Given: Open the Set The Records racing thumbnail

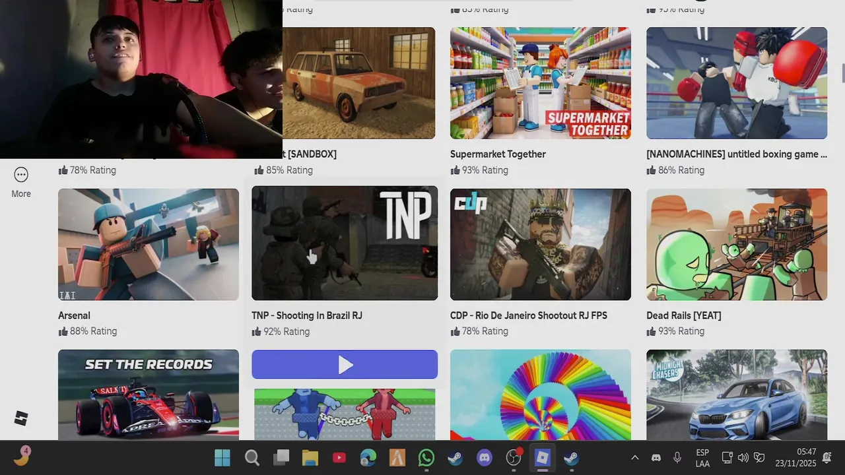Looking at the screenshot, I should tap(149, 395).
